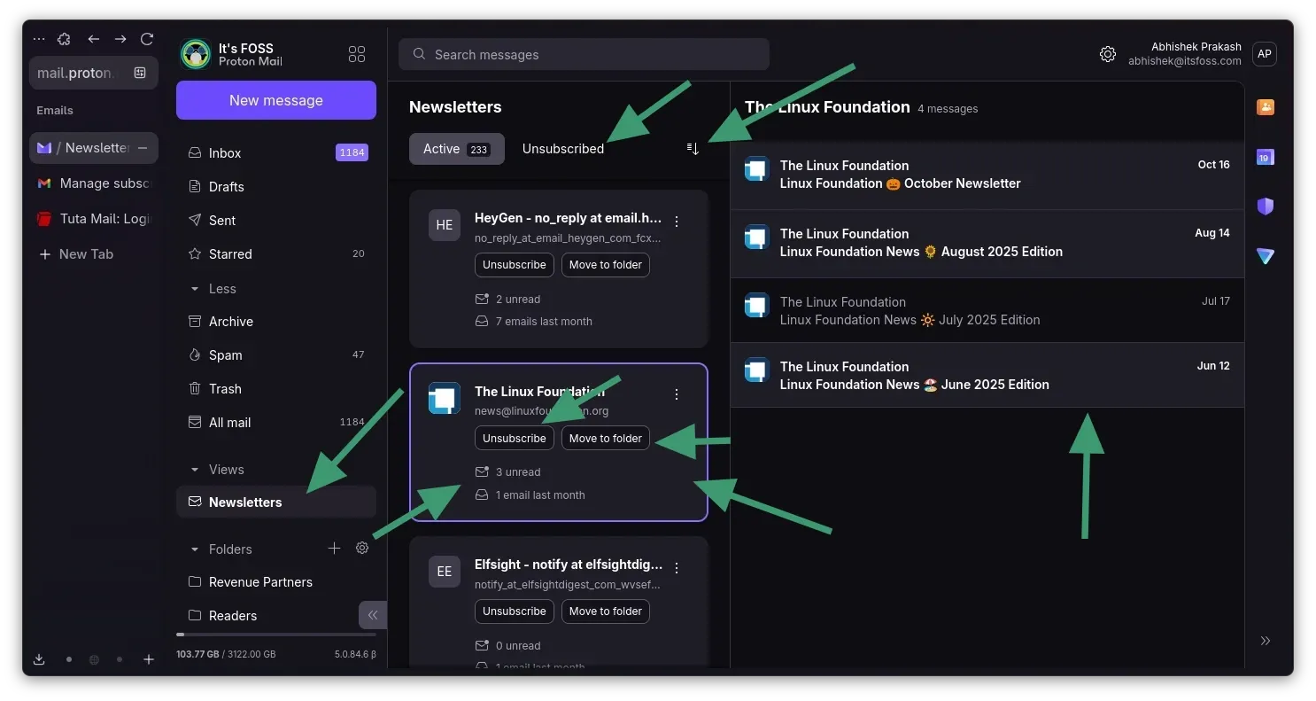Viewport: 1316px width, 701px height.
Task: Open HeyGen newsletter three-dot menu
Action: click(x=677, y=222)
